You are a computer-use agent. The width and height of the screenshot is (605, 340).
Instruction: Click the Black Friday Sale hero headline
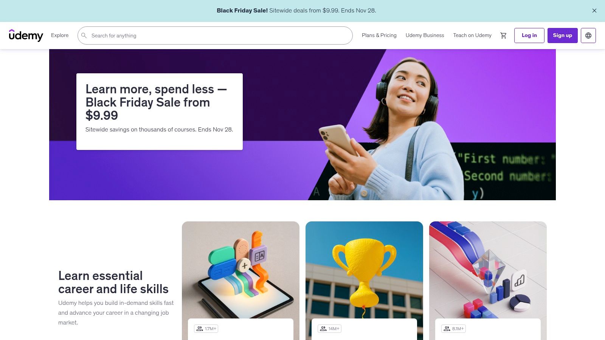click(156, 102)
